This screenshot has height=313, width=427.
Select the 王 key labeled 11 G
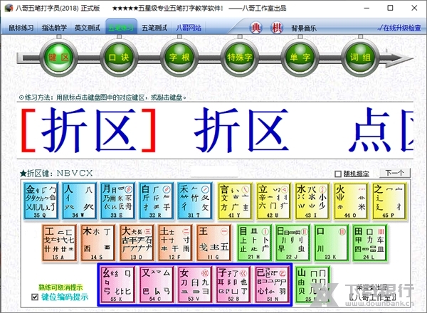214,243
